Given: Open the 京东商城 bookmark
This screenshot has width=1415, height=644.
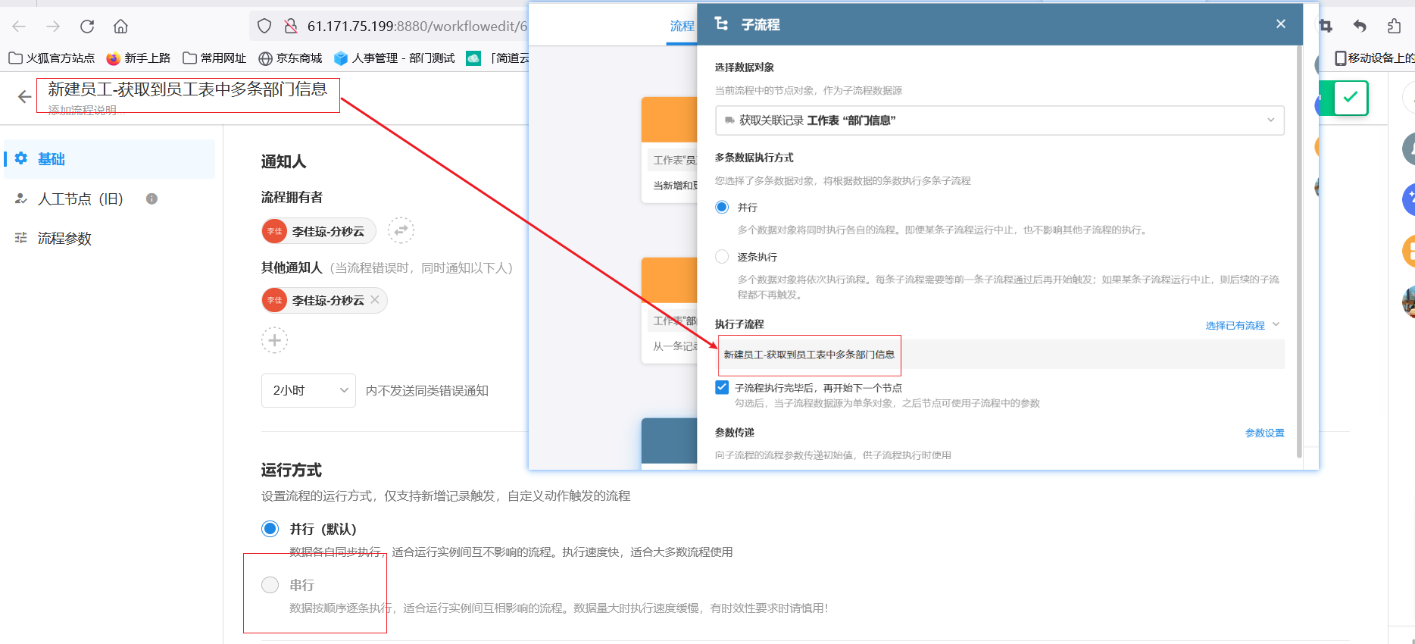Looking at the screenshot, I should [290, 58].
